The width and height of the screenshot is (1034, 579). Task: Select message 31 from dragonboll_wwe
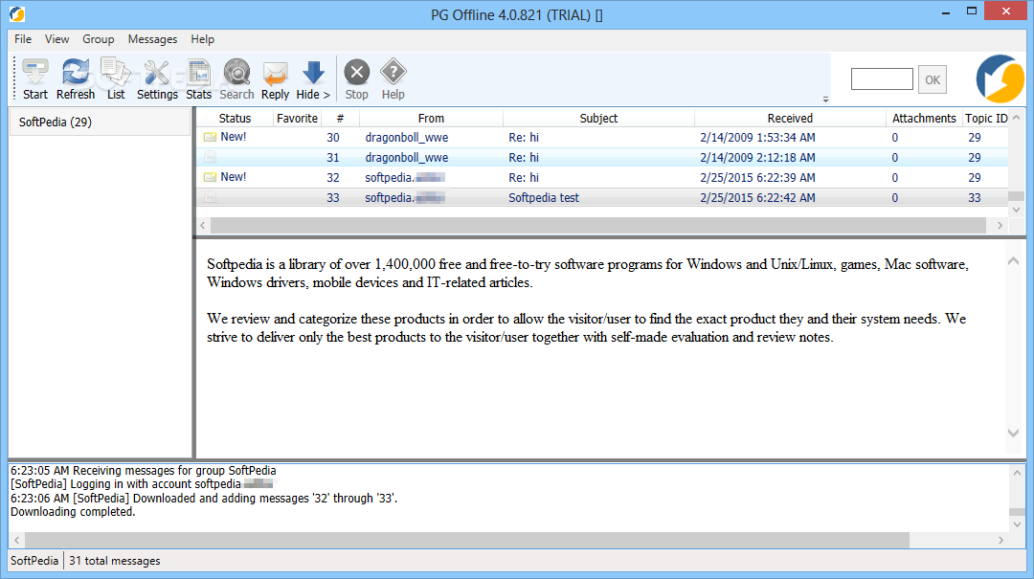602,157
